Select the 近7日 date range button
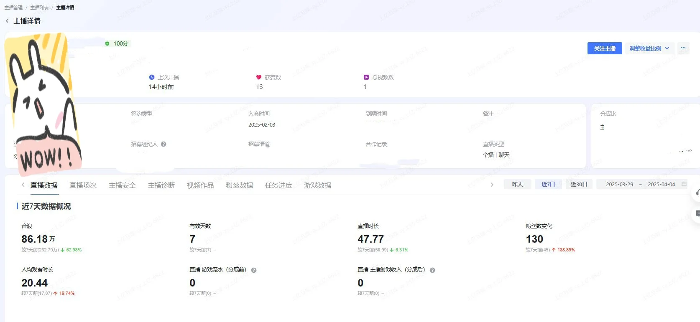Screen dimensions: 700x322 548,184
